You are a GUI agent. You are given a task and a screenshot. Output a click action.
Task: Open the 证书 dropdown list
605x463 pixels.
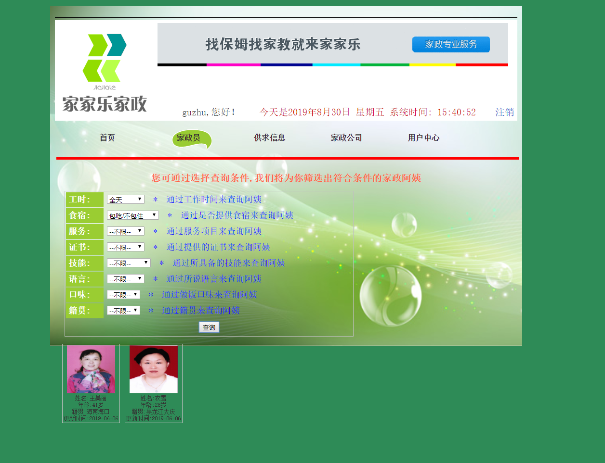pos(125,247)
